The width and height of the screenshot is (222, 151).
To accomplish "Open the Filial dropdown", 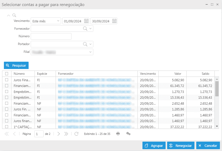I will click(90, 52).
